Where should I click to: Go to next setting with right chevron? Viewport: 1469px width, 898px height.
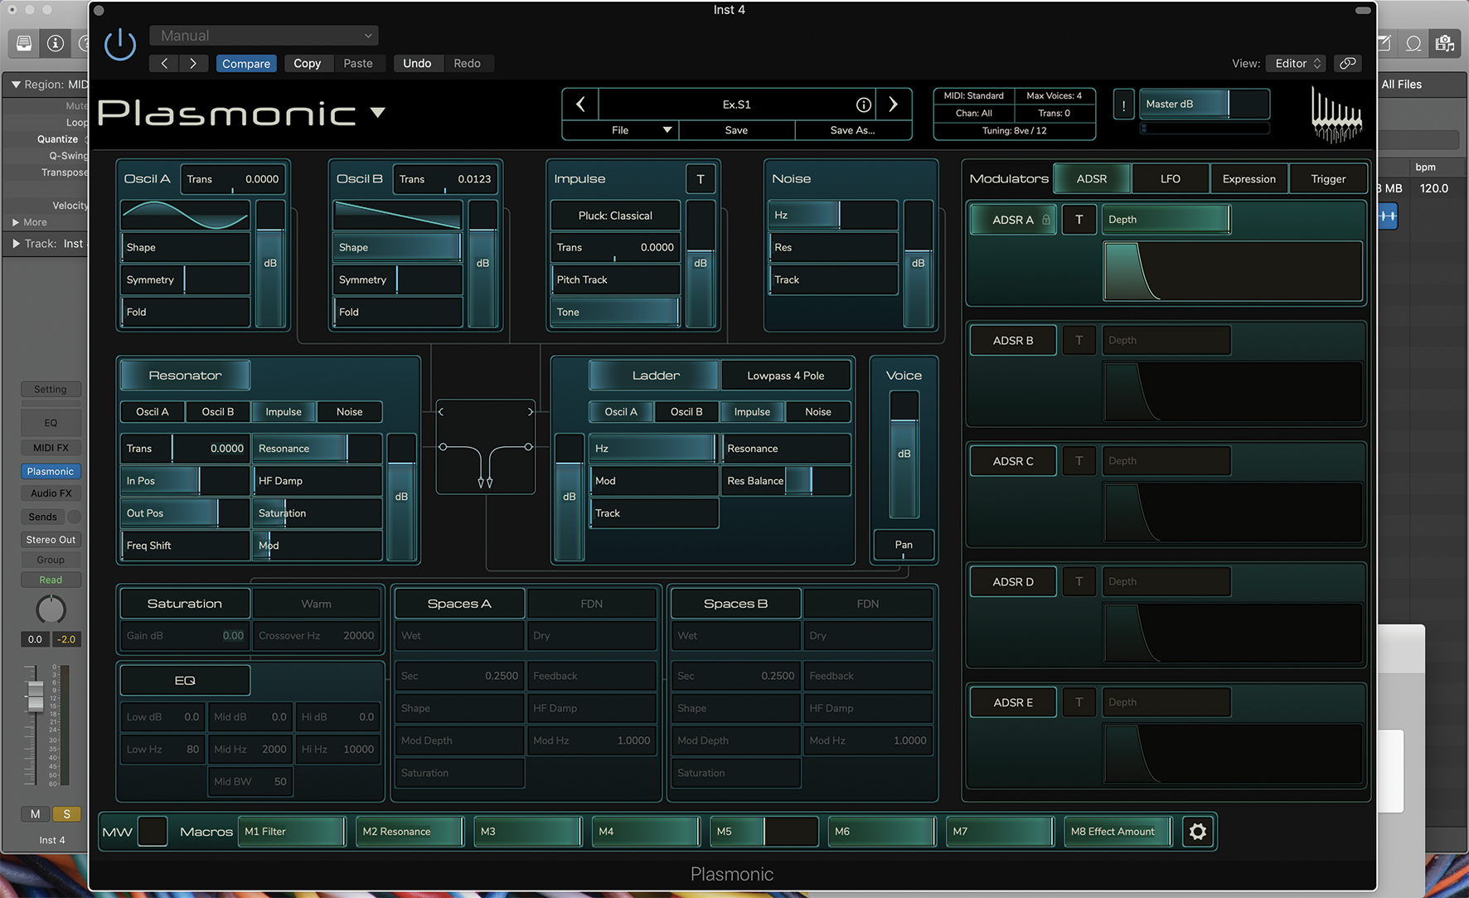(x=193, y=63)
